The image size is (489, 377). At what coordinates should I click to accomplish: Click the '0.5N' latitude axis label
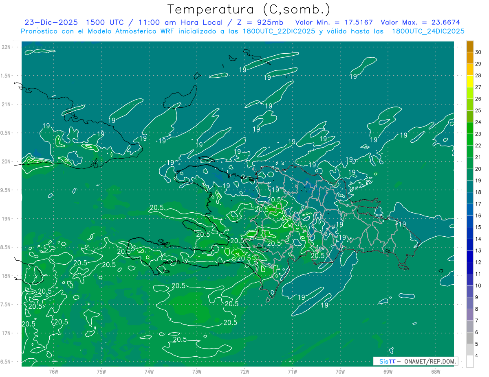(x=6, y=133)
